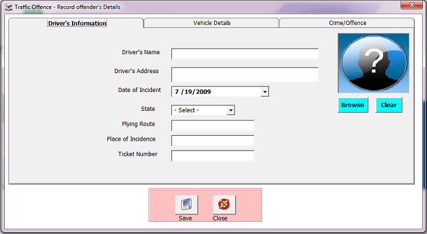Click the Date of Incident label
Viewport: 427px width, 234px height.
(140, 90)
